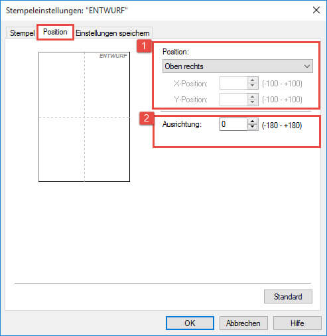Image resolution: width=327 pixels, height=336 pixels.
Task: Click the X-Position input field
Action: tap(233, 83)
